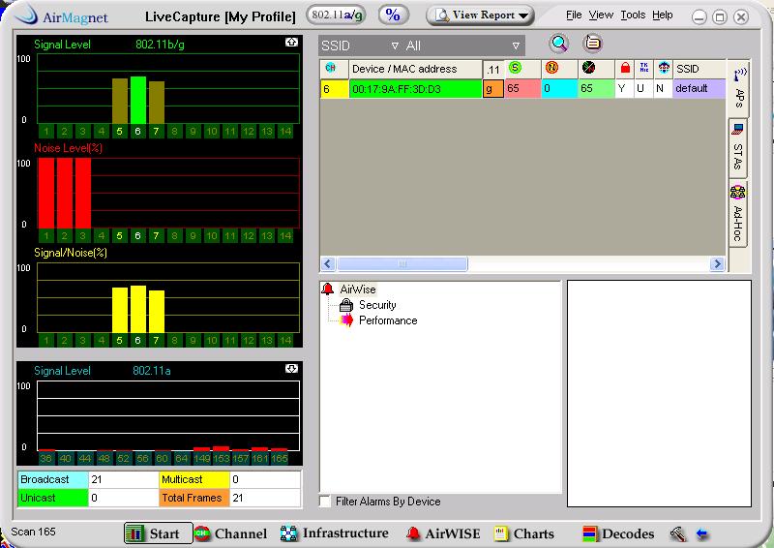774x548 pixels.
Task: Click the 802.11a/g band toggle
Action: [337, 15]
